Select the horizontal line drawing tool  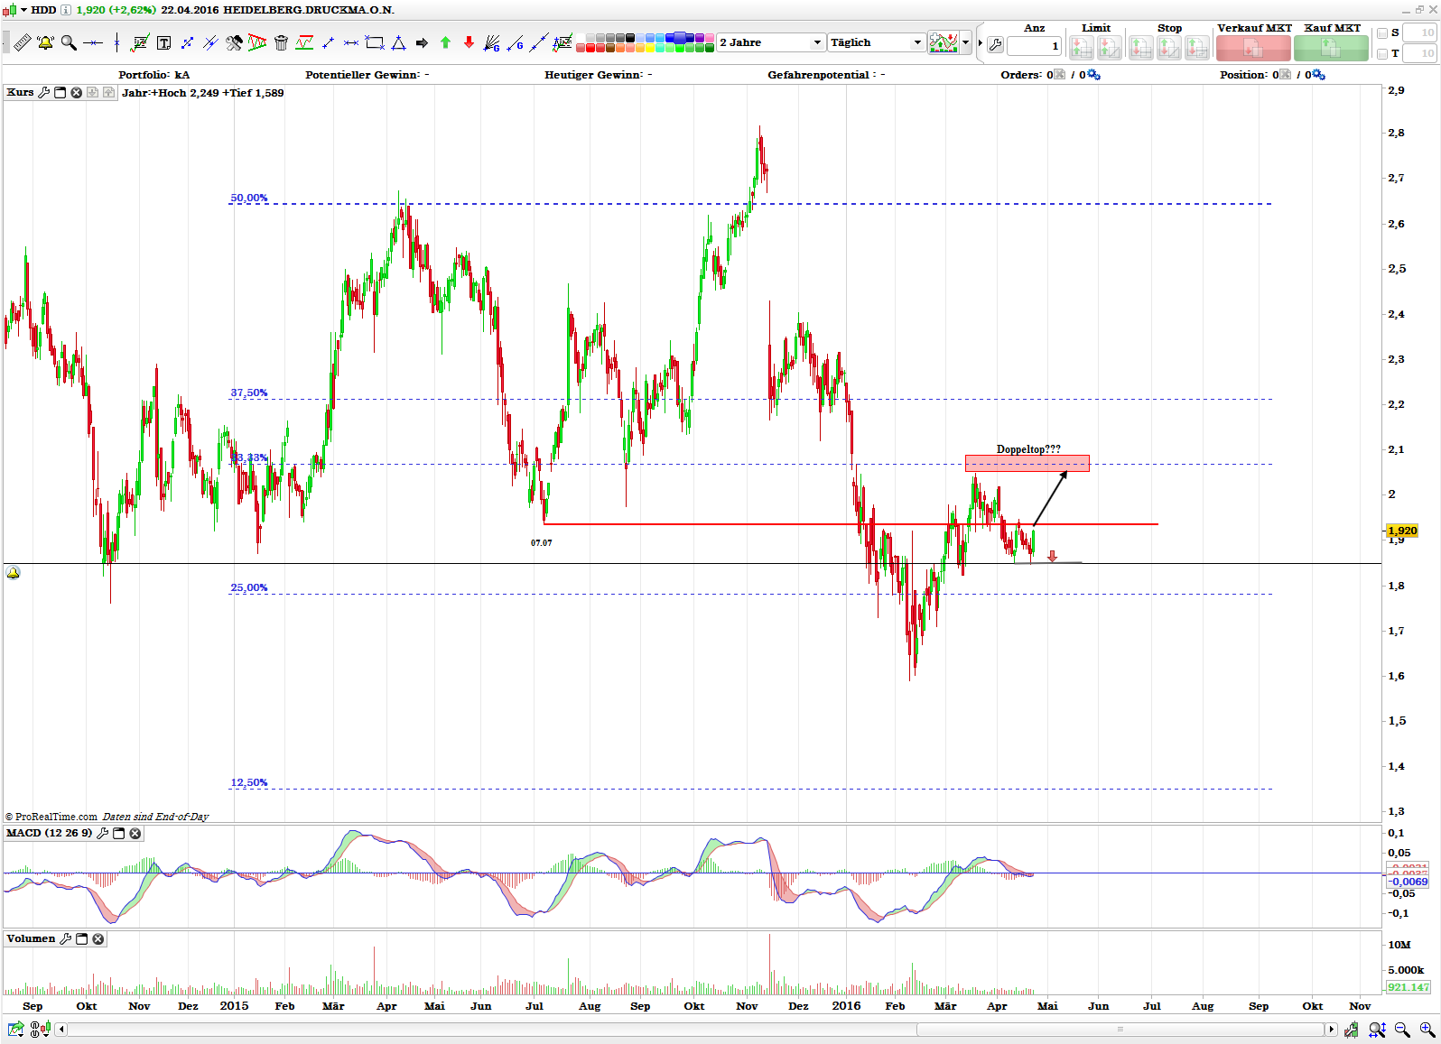[92, 42]
